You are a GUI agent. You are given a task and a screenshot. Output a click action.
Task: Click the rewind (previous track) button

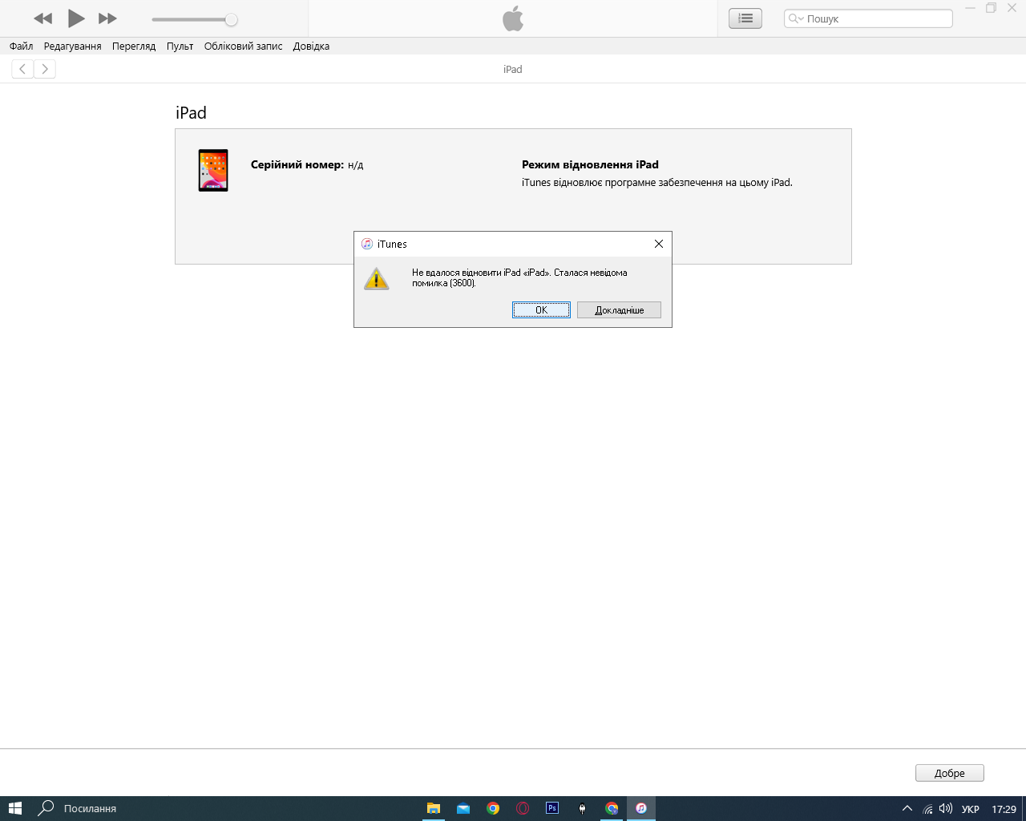42,18
